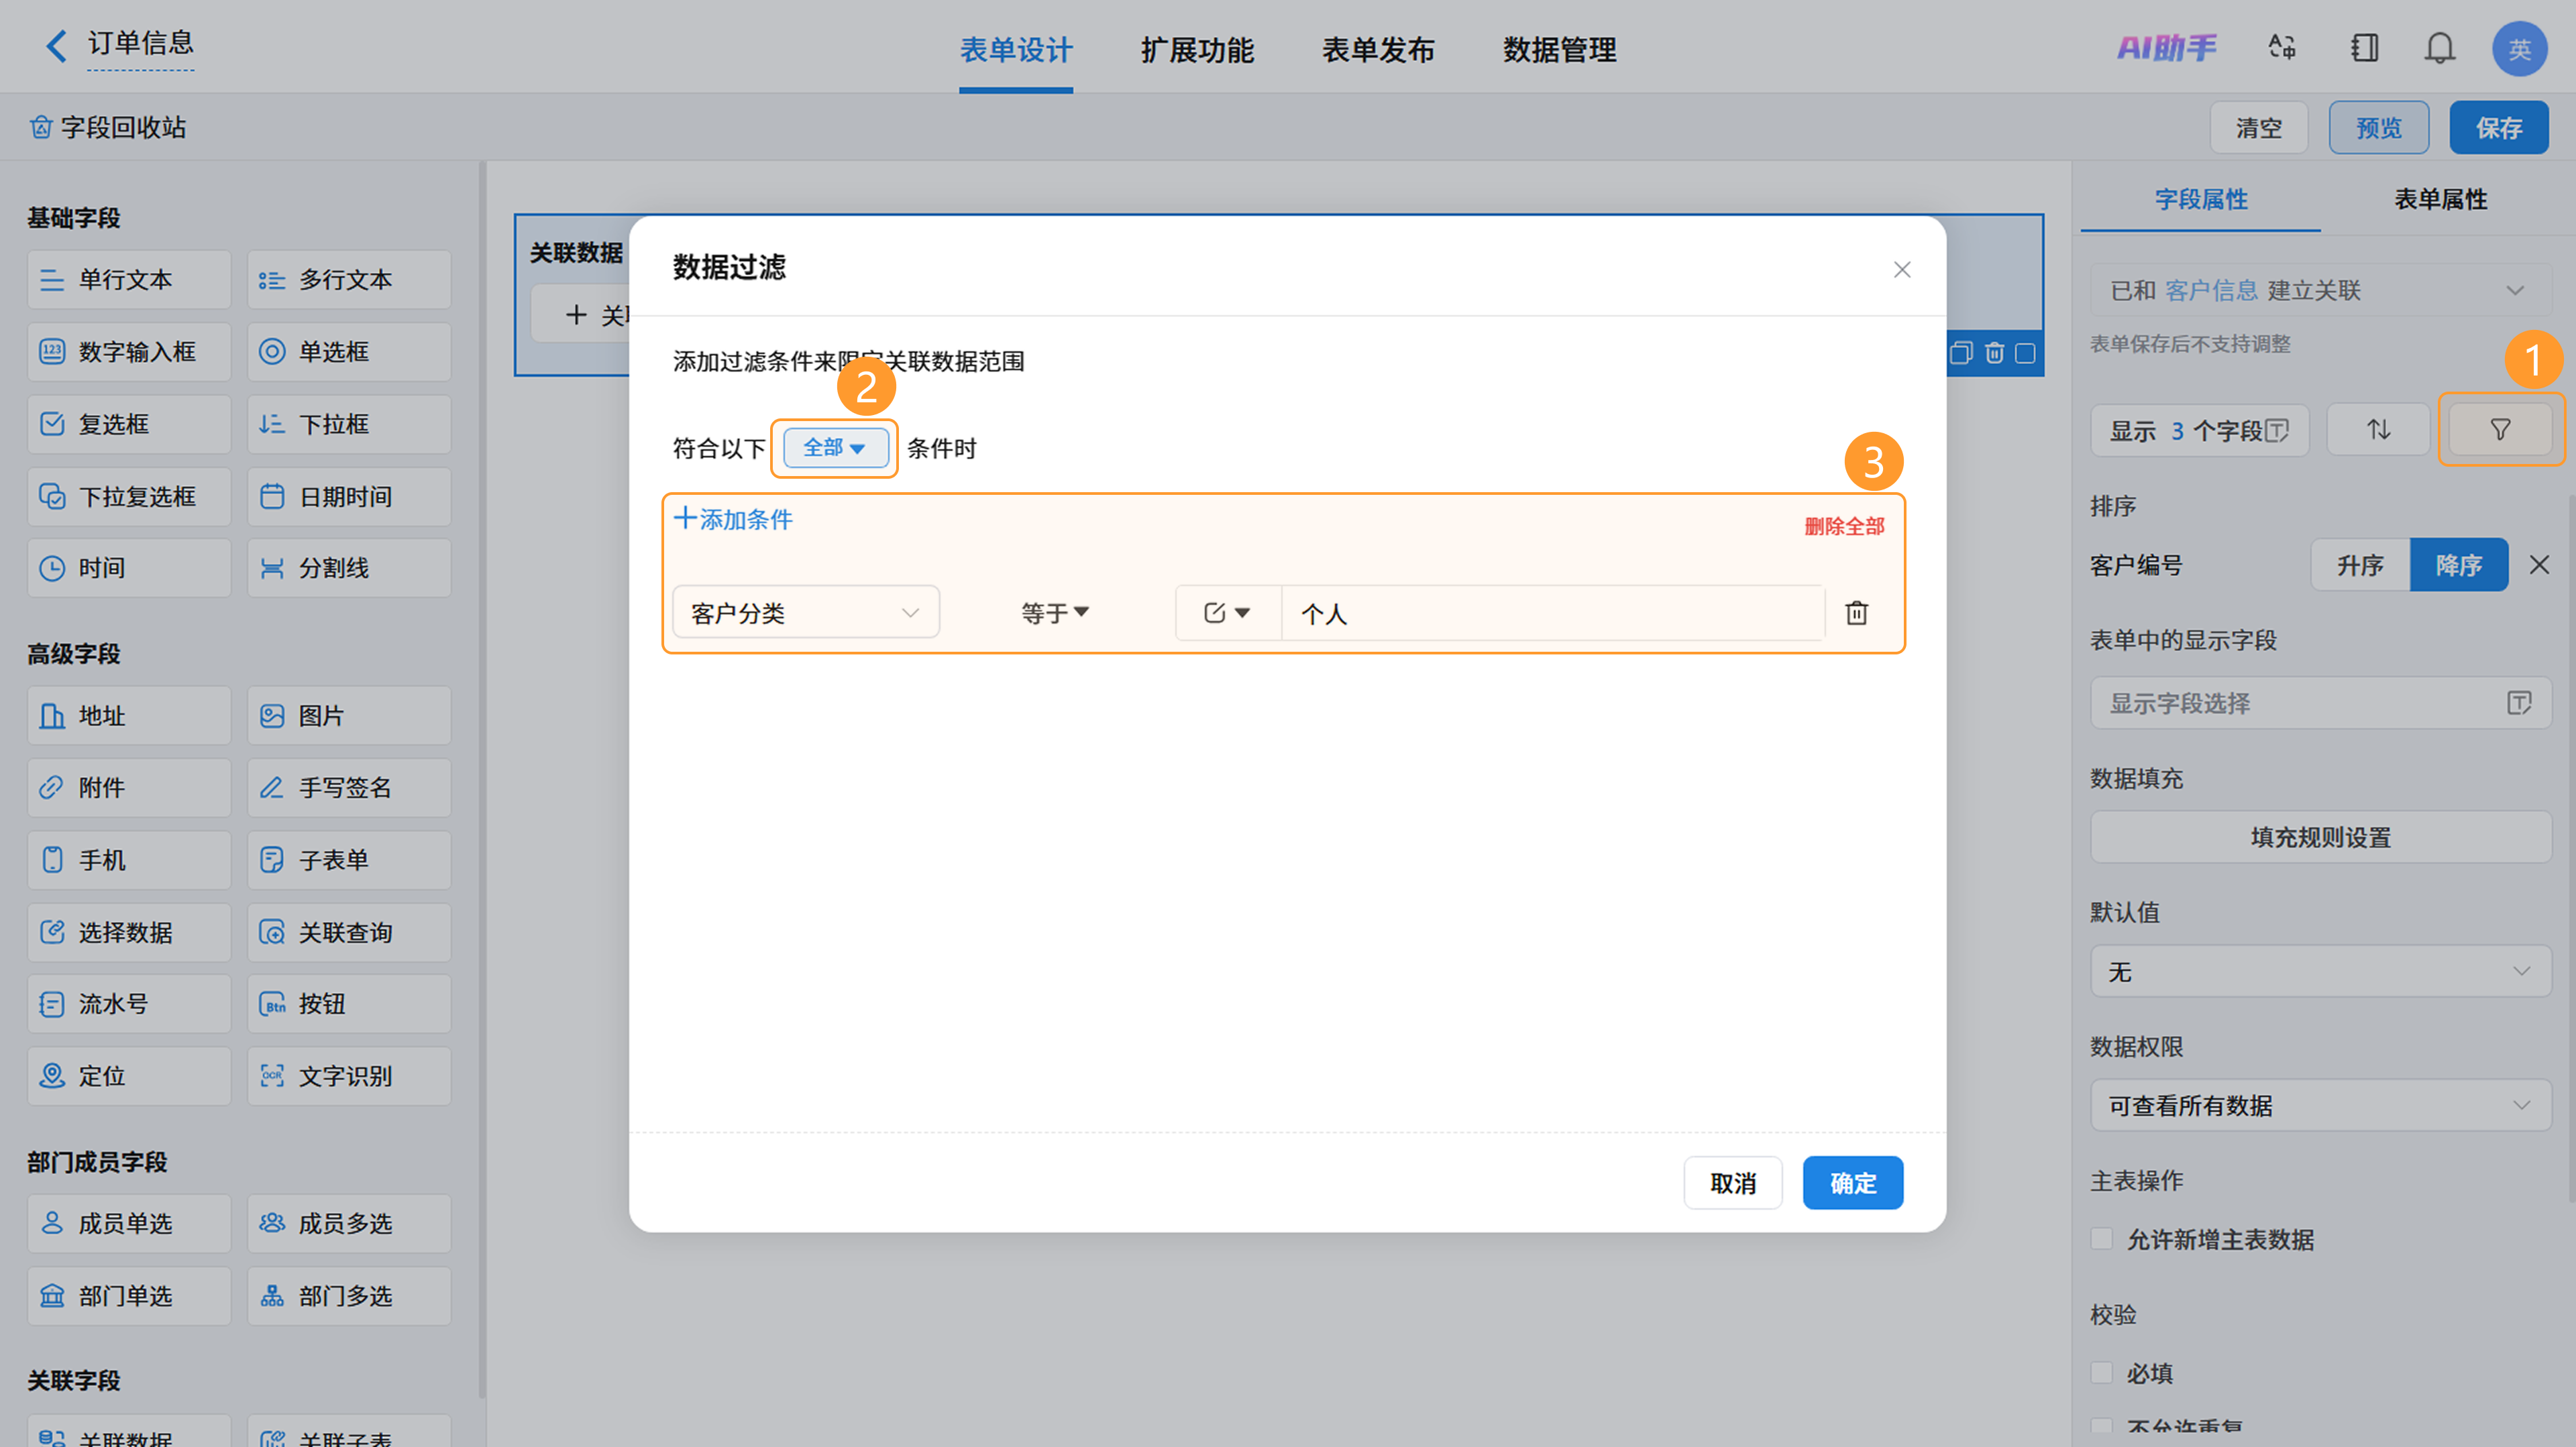The height and width of the screenshot is (1447, 2576).
Task: Open the 全部 condition match dropdown
Action: click(835, 448)
